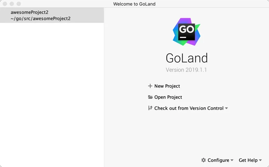Select the Open Project label
Image resolution: width=269 pixels, height=167 pixels.
pos(168,97)
